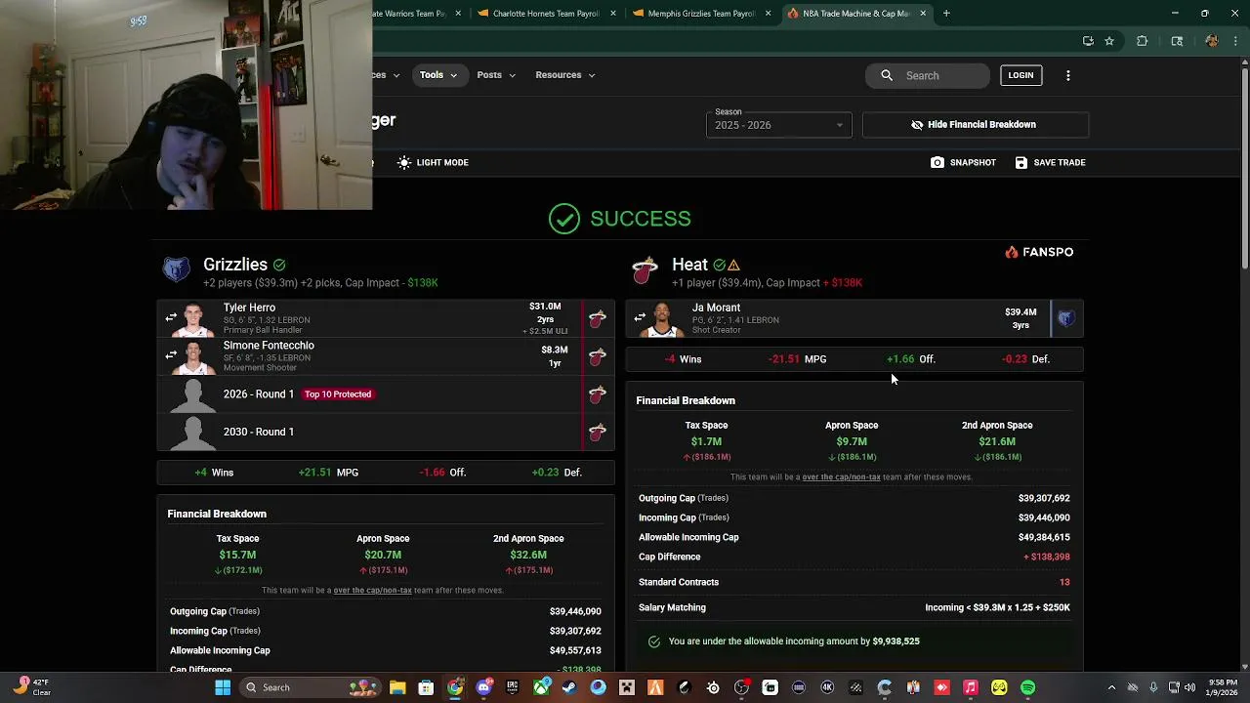Click the warning triangle next to Heat
The height and width of the screenshot is (703, 1250).
pyautogui.click(x=733, y=265)
